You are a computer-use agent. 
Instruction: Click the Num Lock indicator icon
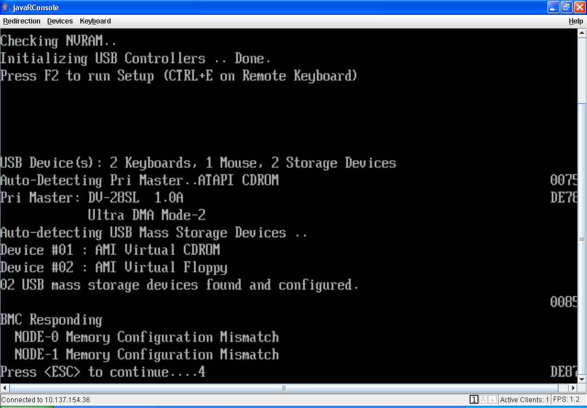pos(473,400)
